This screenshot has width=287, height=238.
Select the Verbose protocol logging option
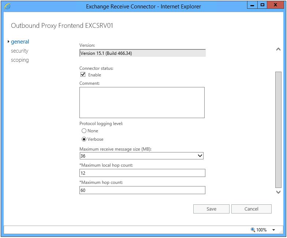click(84, 139)
